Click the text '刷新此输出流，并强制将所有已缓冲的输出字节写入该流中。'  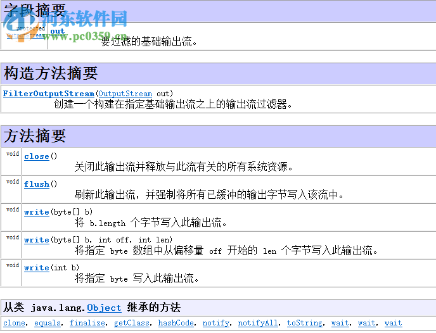coord(209,195)
